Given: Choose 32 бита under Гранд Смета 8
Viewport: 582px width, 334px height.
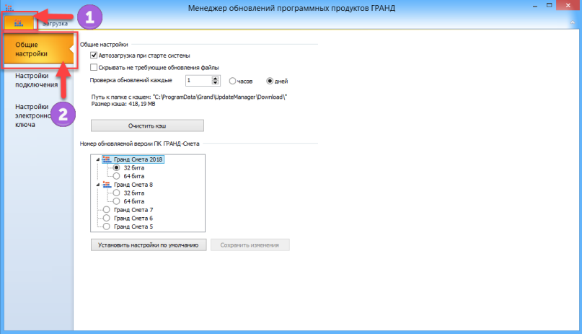Looking at the screenshot, I should point(117,193).
